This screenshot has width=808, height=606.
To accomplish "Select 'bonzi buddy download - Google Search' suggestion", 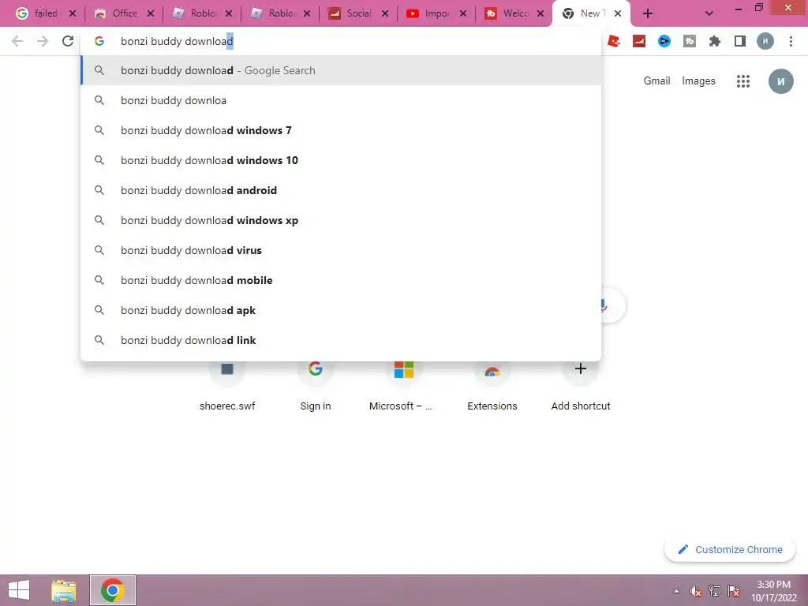I will tap(341, 70).
